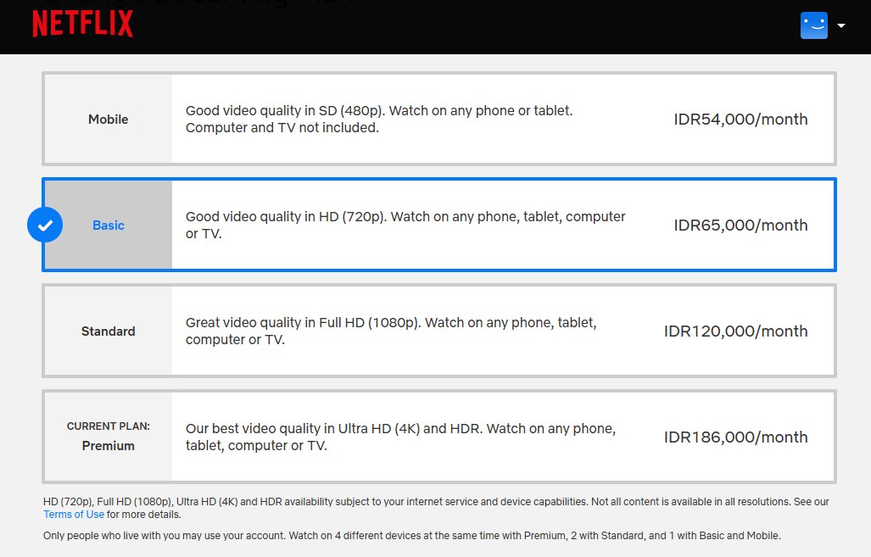Click the blue checkmark on Basic plan

click(45, 225)
